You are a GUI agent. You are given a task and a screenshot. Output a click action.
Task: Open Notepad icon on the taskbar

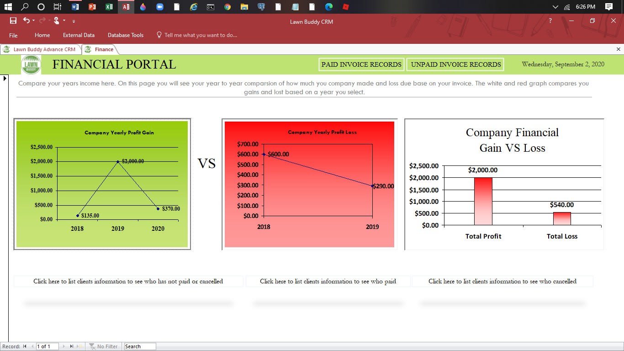tap(295, 7)
